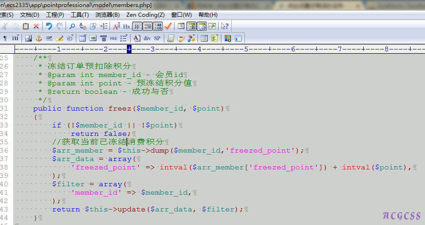Expand the list tag dropdown

coord(124,38)
